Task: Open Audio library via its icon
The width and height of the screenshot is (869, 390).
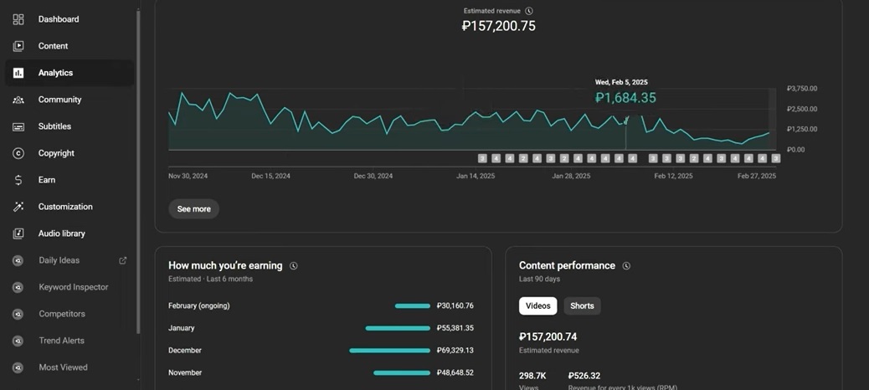Action: 18,233
